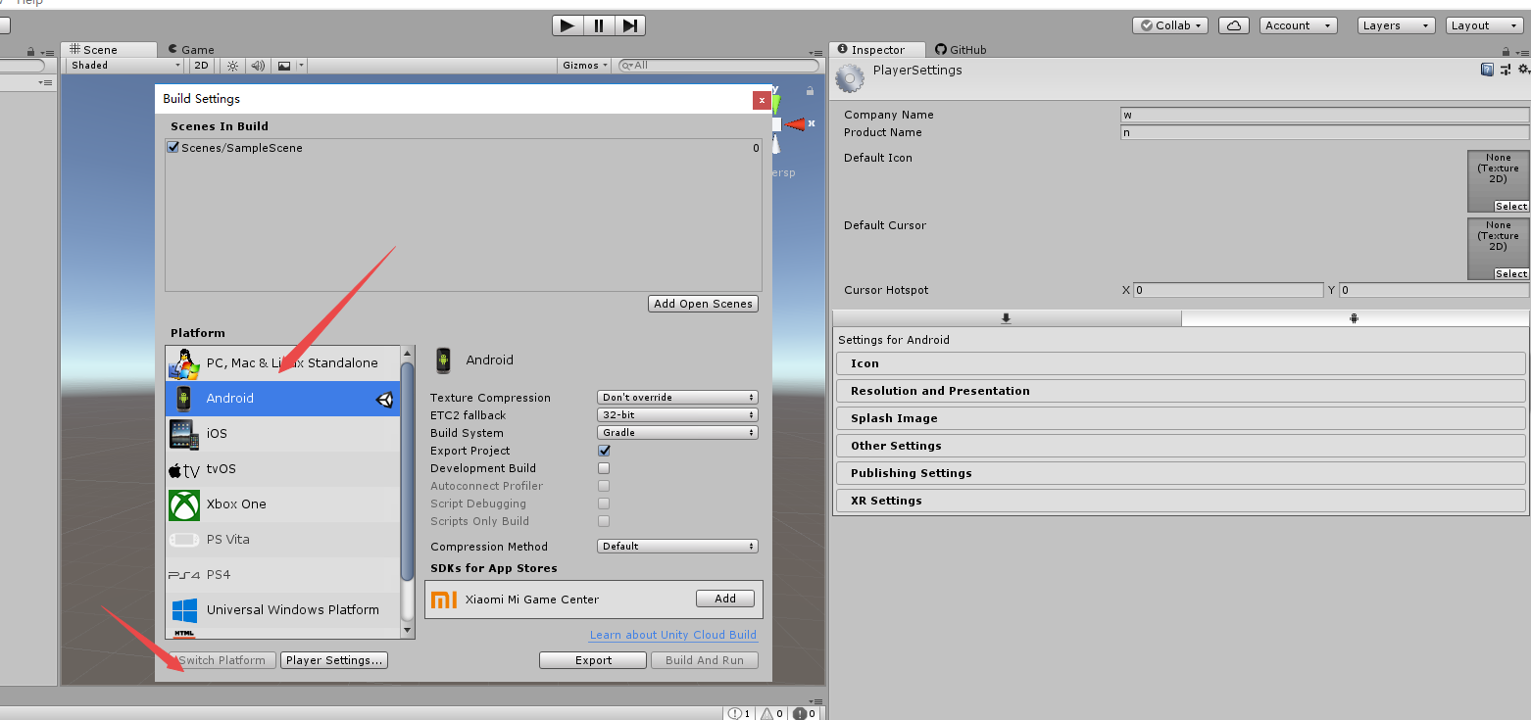Open the Collab dropdown
This screenshot has width=1531, height=720.
1170,25
